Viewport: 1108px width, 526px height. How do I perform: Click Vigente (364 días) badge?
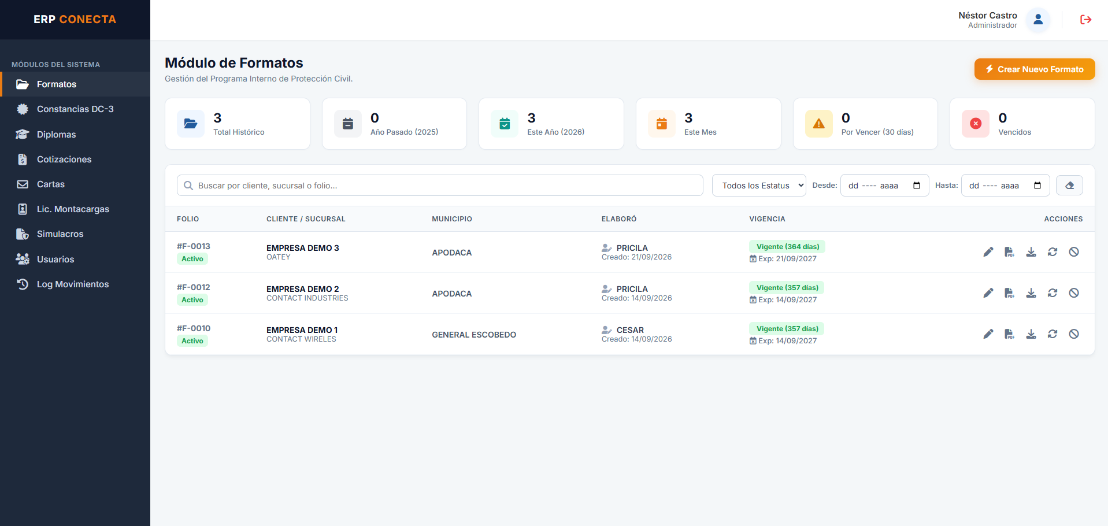pos(788,247)
